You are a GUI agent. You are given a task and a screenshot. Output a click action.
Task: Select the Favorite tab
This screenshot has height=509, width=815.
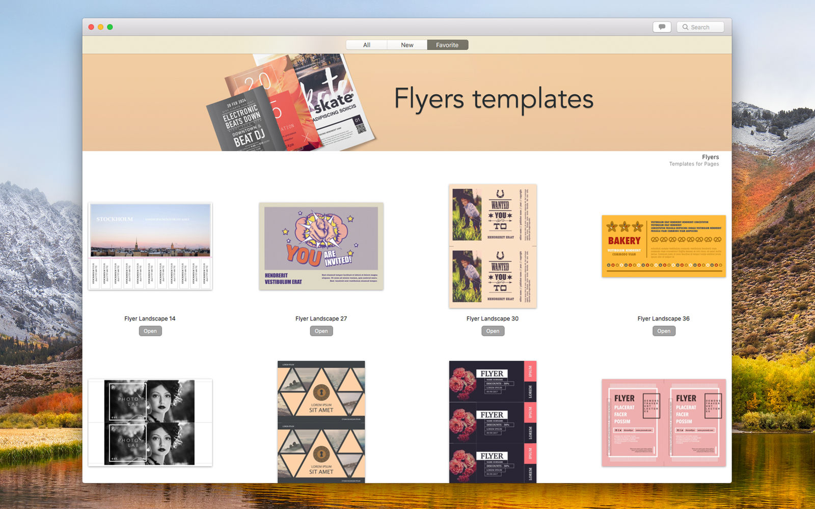point(447,45)
